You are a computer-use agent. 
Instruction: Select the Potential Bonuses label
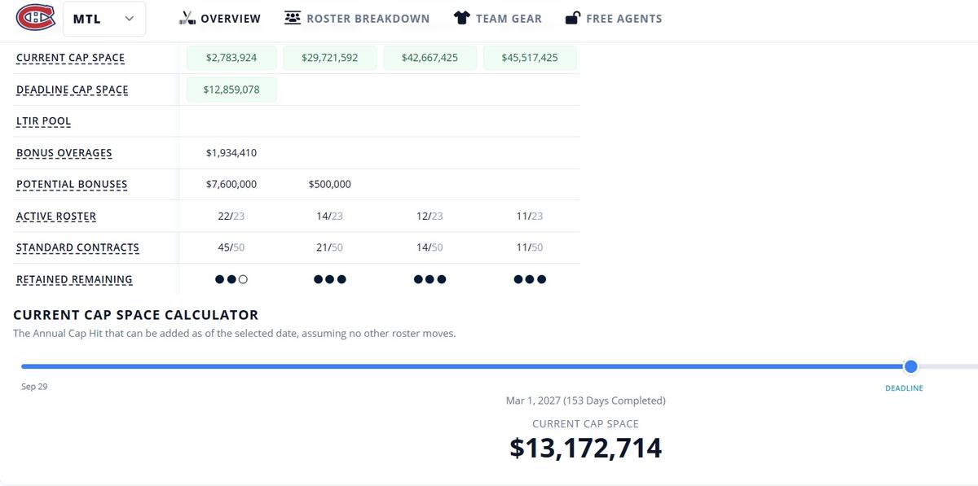click(72, 185)
